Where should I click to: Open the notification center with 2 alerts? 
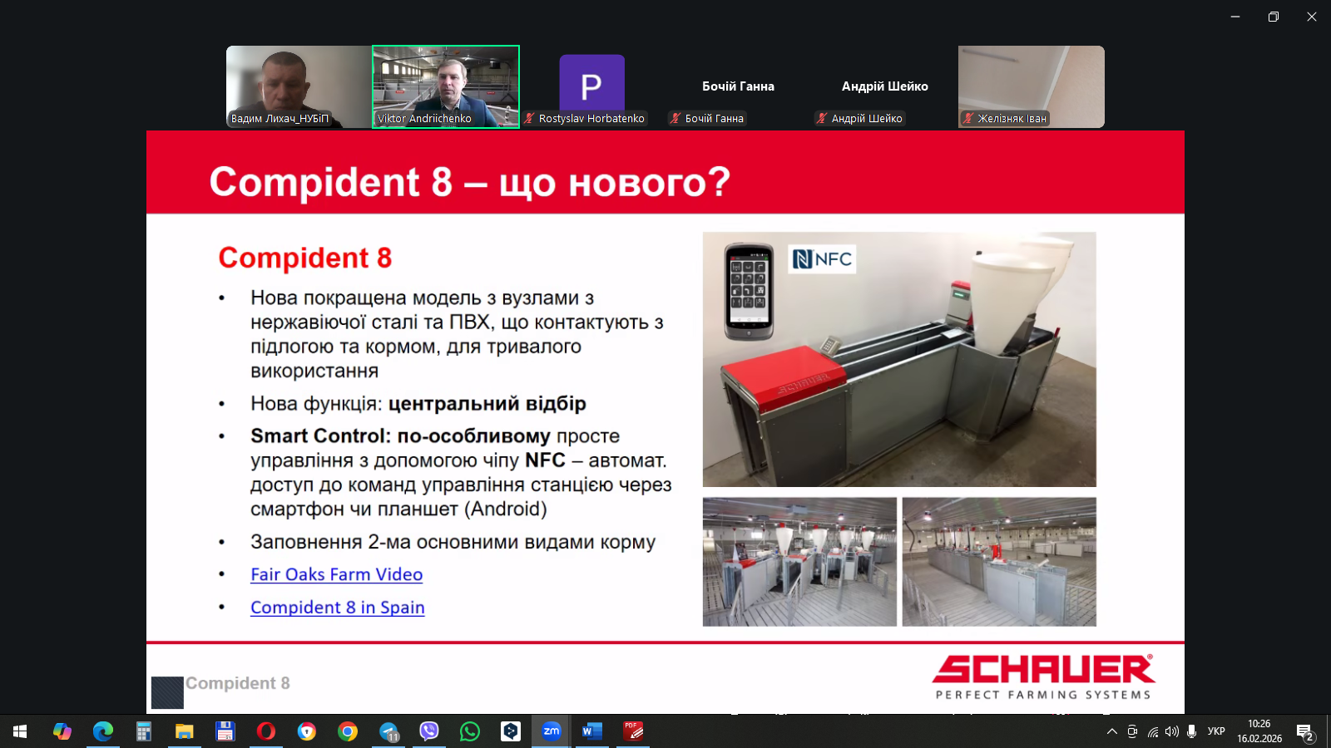tap(1305, 732)
